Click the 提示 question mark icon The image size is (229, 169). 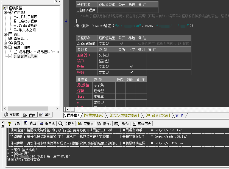point(10,124)
